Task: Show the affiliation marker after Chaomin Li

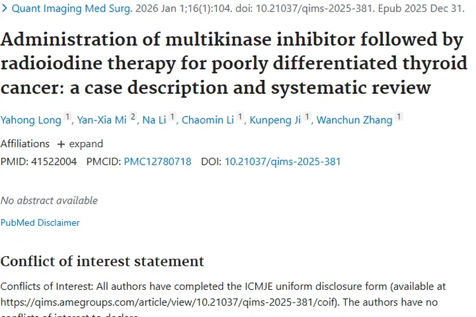Action: 241,117
